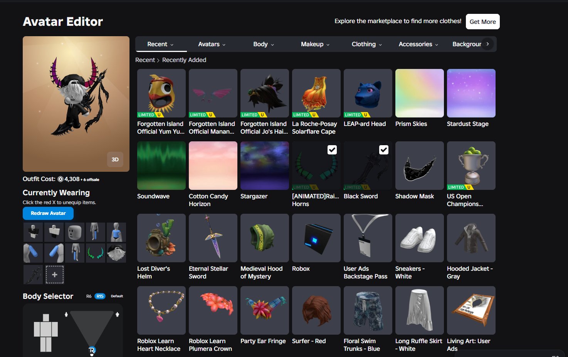Equip the Robox cube item
The height and width of the screenshot is (357, 568).
tap(316, 238)
